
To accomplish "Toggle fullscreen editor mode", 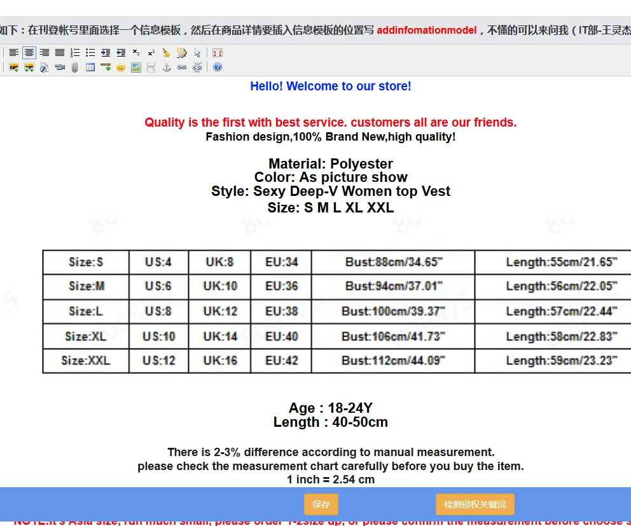I will click(x=218, y=53).
